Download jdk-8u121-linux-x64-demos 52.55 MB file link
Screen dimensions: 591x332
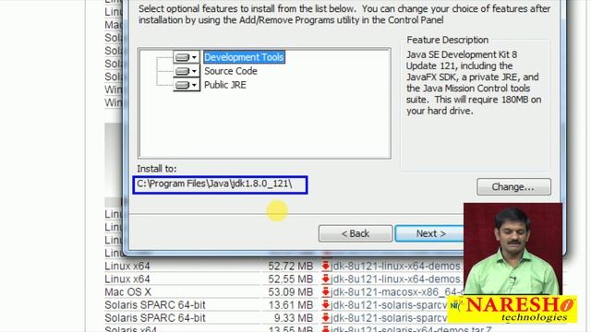point(396,279)
